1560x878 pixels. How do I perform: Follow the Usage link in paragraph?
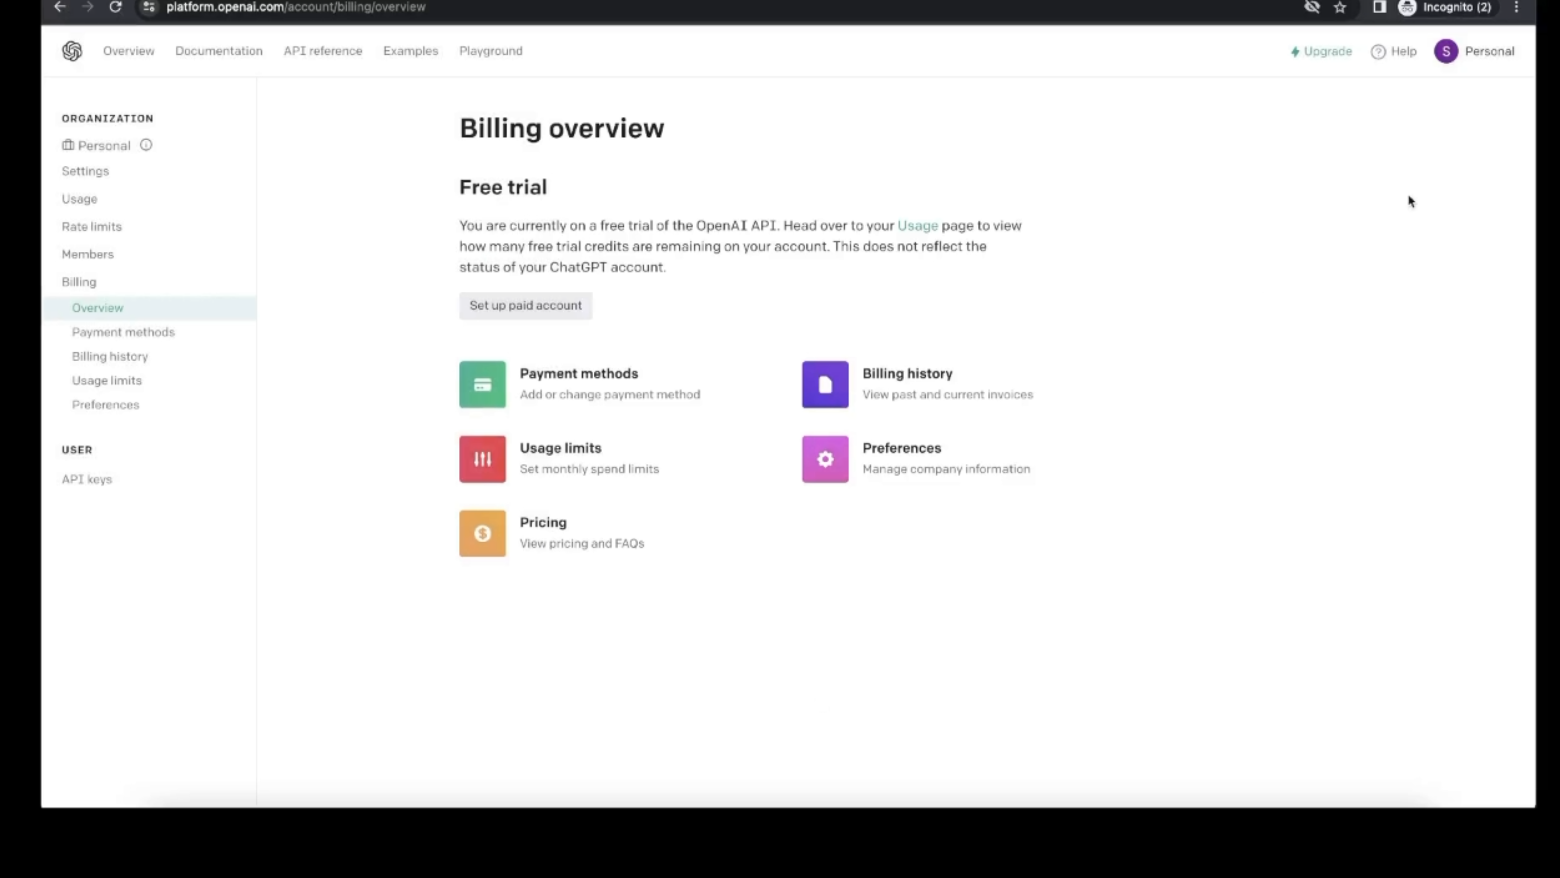click(x=917, y=225)
